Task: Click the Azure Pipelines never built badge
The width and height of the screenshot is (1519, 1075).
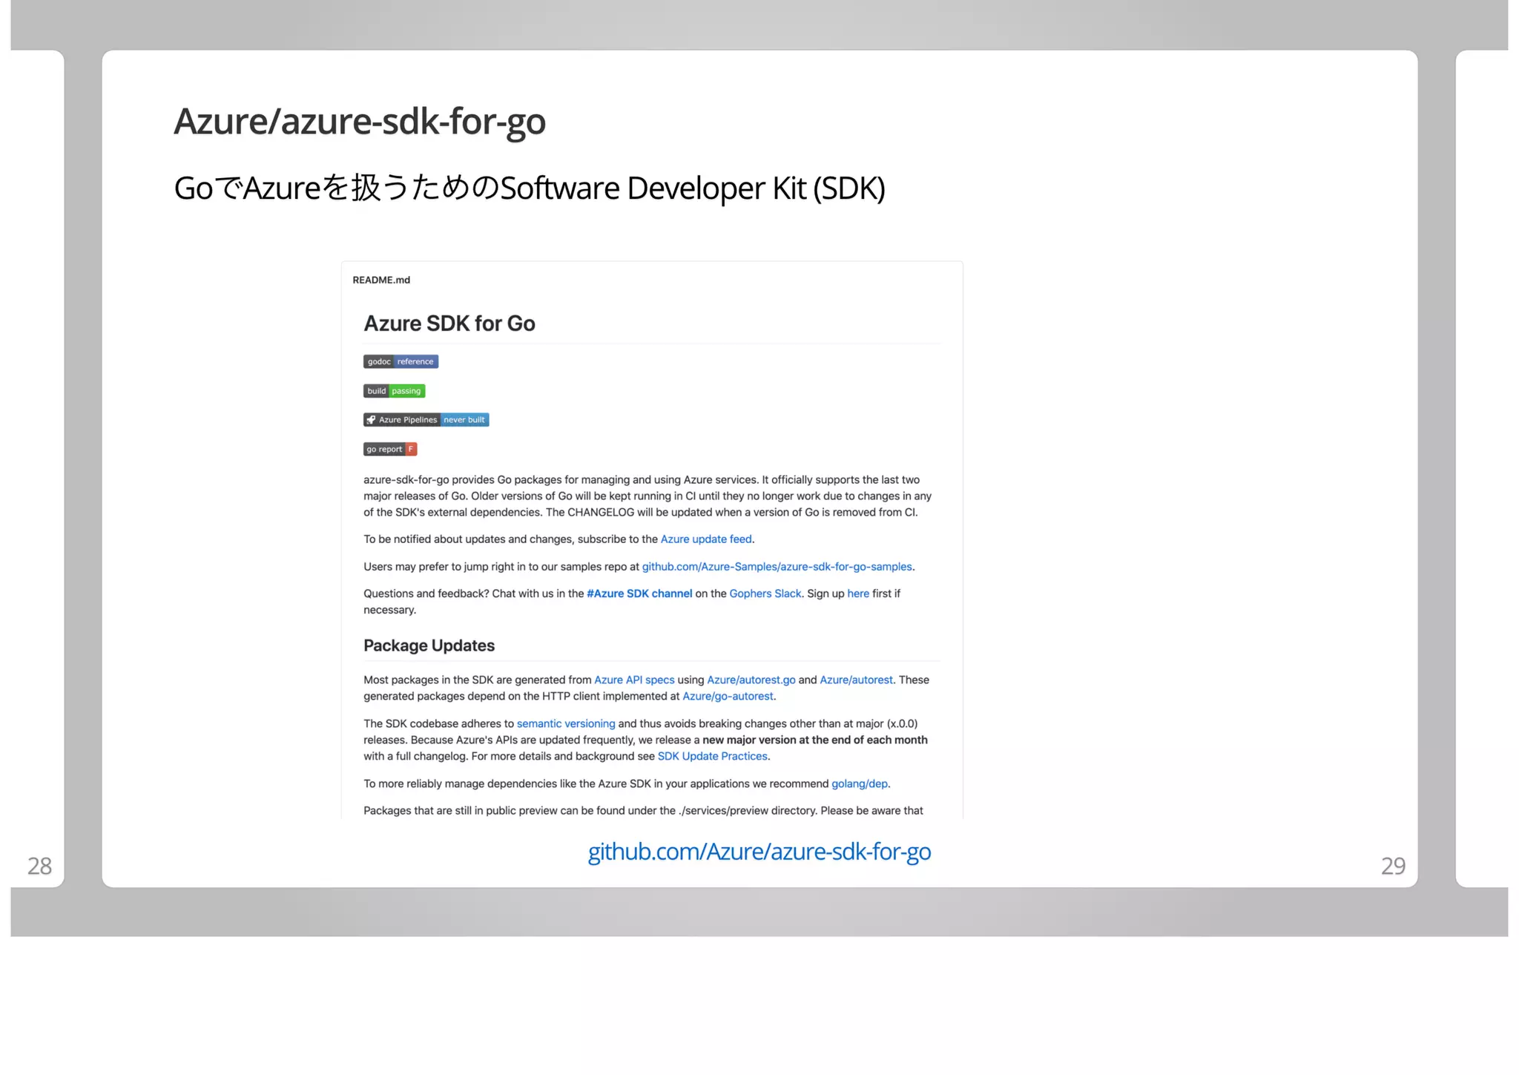Action: (426, 420)
